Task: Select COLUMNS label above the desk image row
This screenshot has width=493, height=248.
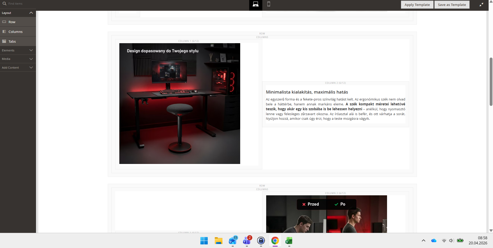Action: pyautogui.click(x=262, y=37)
